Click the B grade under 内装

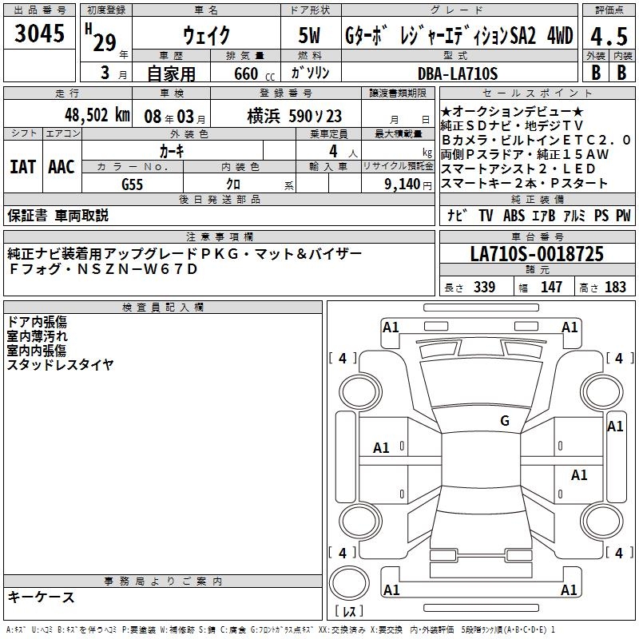click(x=621, y=73)
